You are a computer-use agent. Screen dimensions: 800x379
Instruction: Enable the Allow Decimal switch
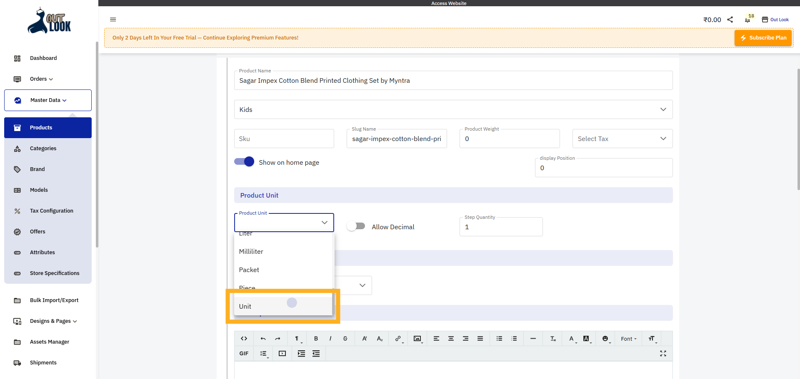356,226
